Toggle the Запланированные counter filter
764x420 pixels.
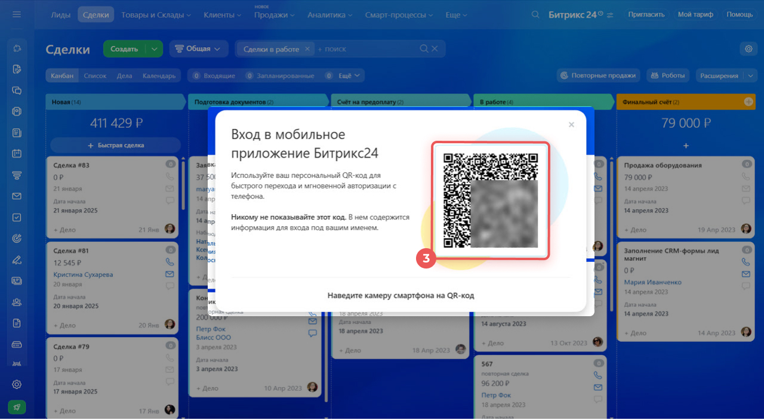tap(281, 76)
